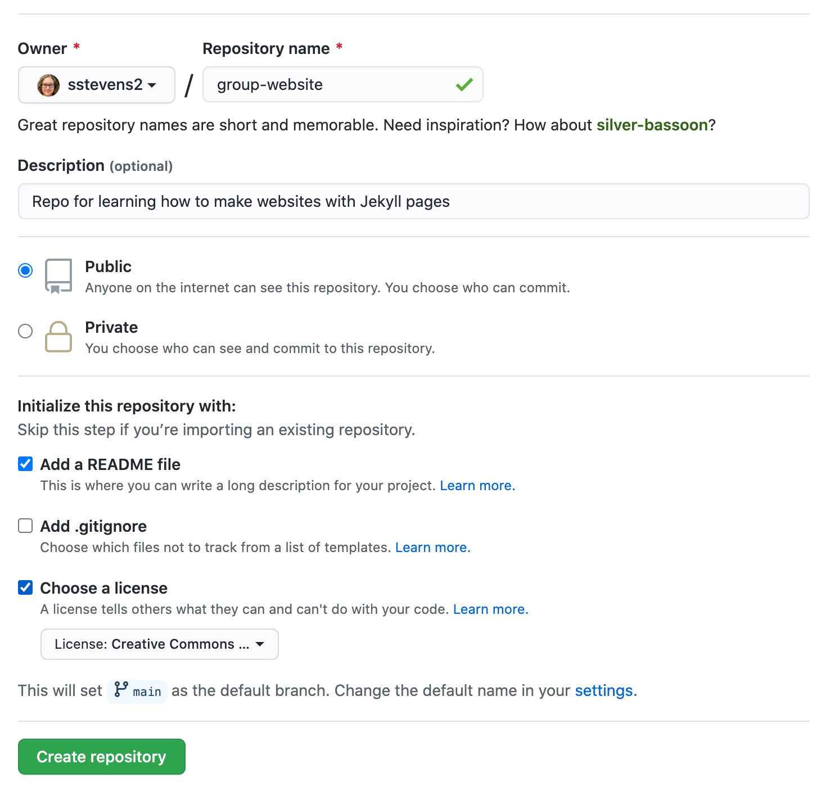The image size is (830, 787).
Task: Click the sstevens2 avatar image
Action: 47,85
